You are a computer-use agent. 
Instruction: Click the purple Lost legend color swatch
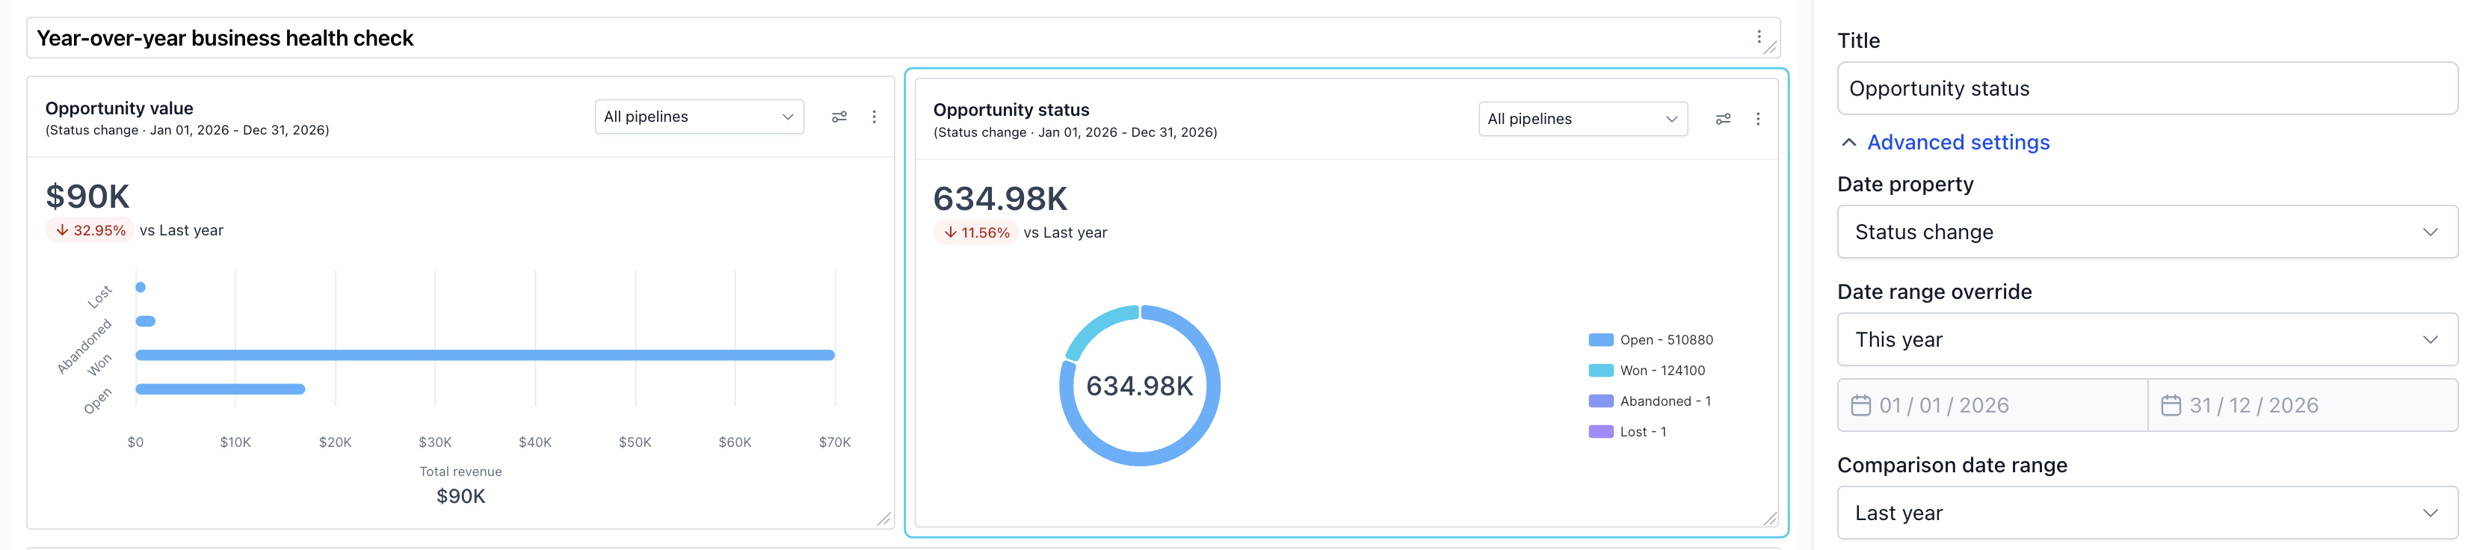coord(1601,432)
